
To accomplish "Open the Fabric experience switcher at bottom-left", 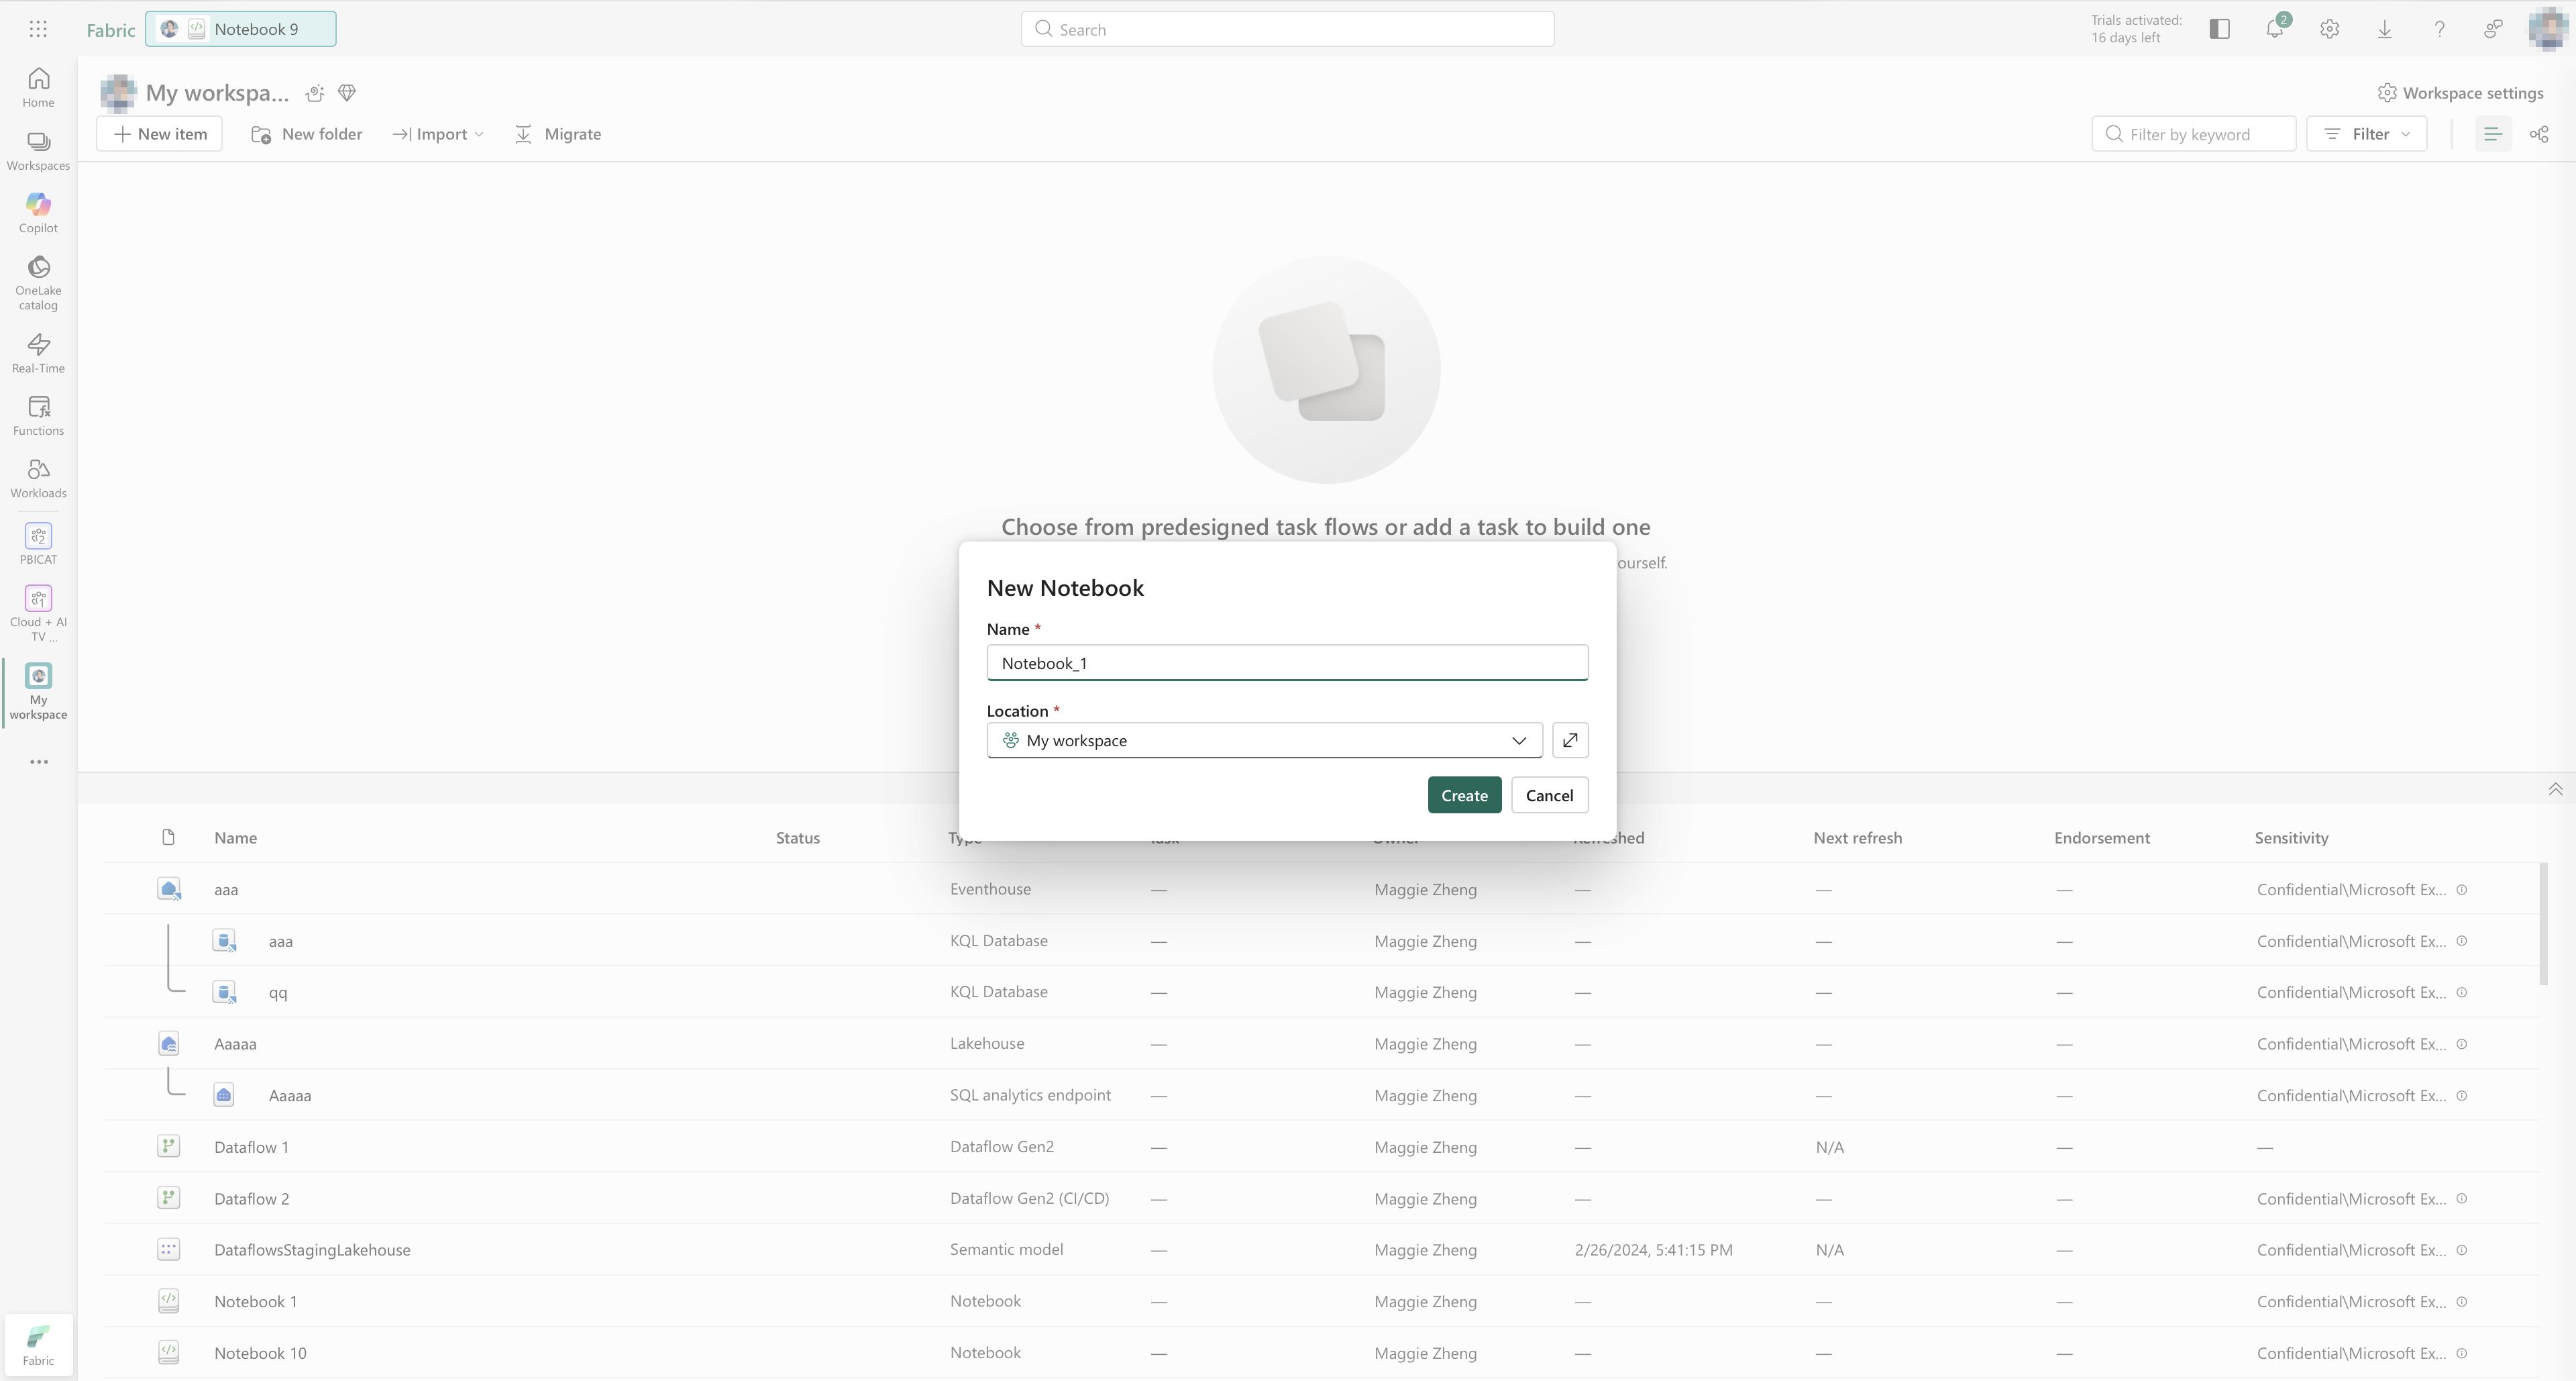I will pos(38,1346).
